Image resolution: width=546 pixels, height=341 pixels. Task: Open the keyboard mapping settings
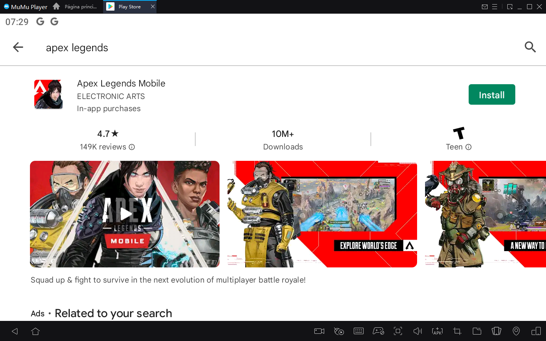coord(359,331)
